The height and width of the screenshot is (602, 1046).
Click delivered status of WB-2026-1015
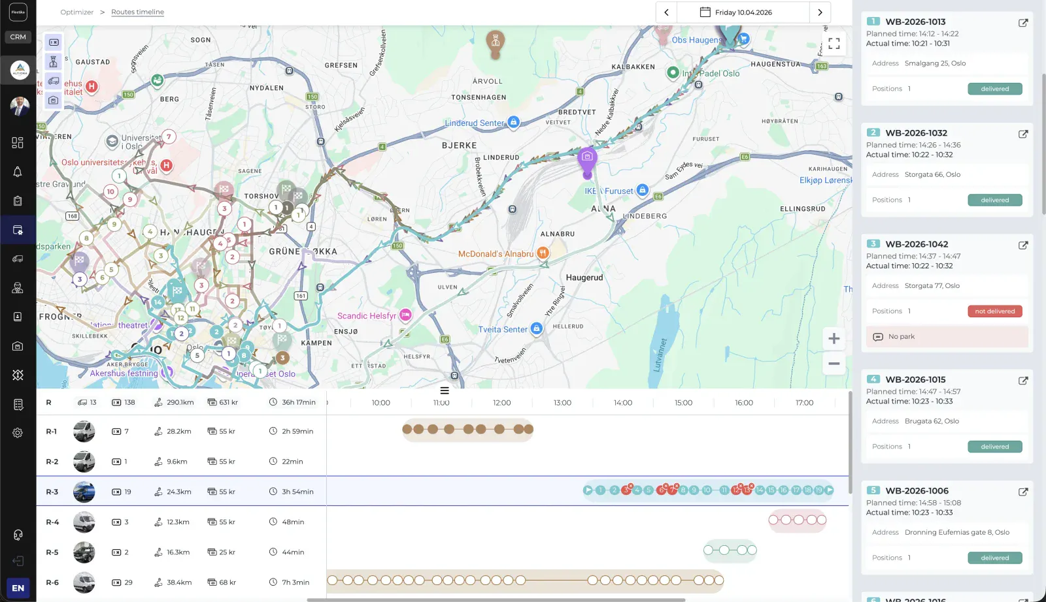pyautogui.click(x=994, y=447)
